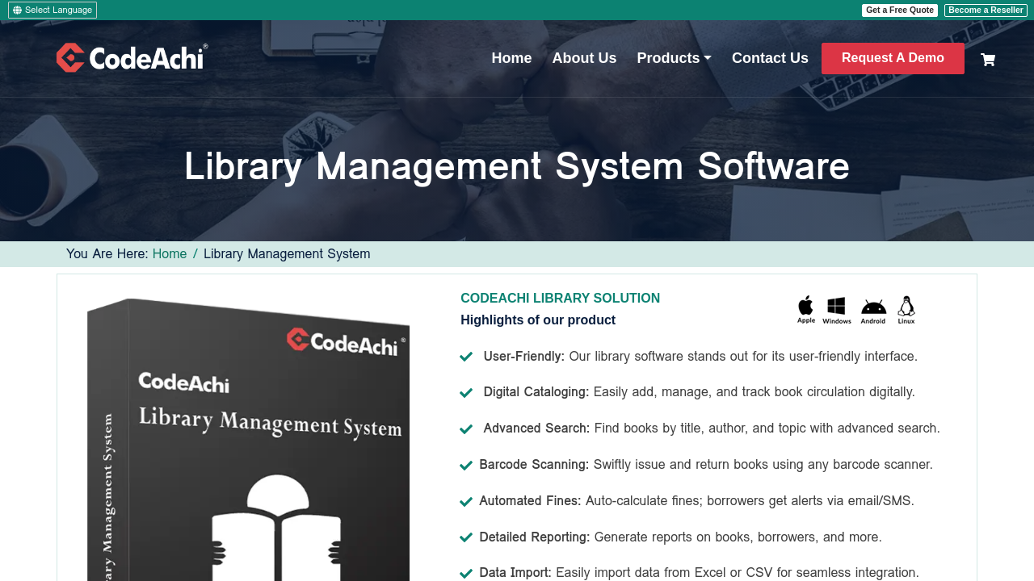Viewport: 1034px width, 581px height.
Task: Click the checkmark beside User-Friendly
Action: click(466, 357)
